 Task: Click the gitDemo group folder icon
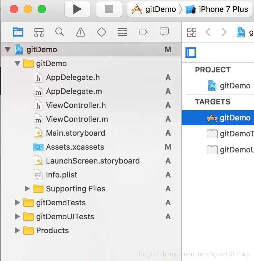(x=28, y=63)
